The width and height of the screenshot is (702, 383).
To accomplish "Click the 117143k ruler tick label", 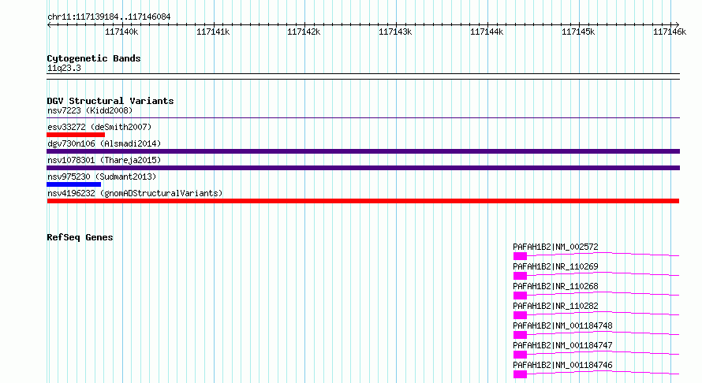I will tap(395, 32).
